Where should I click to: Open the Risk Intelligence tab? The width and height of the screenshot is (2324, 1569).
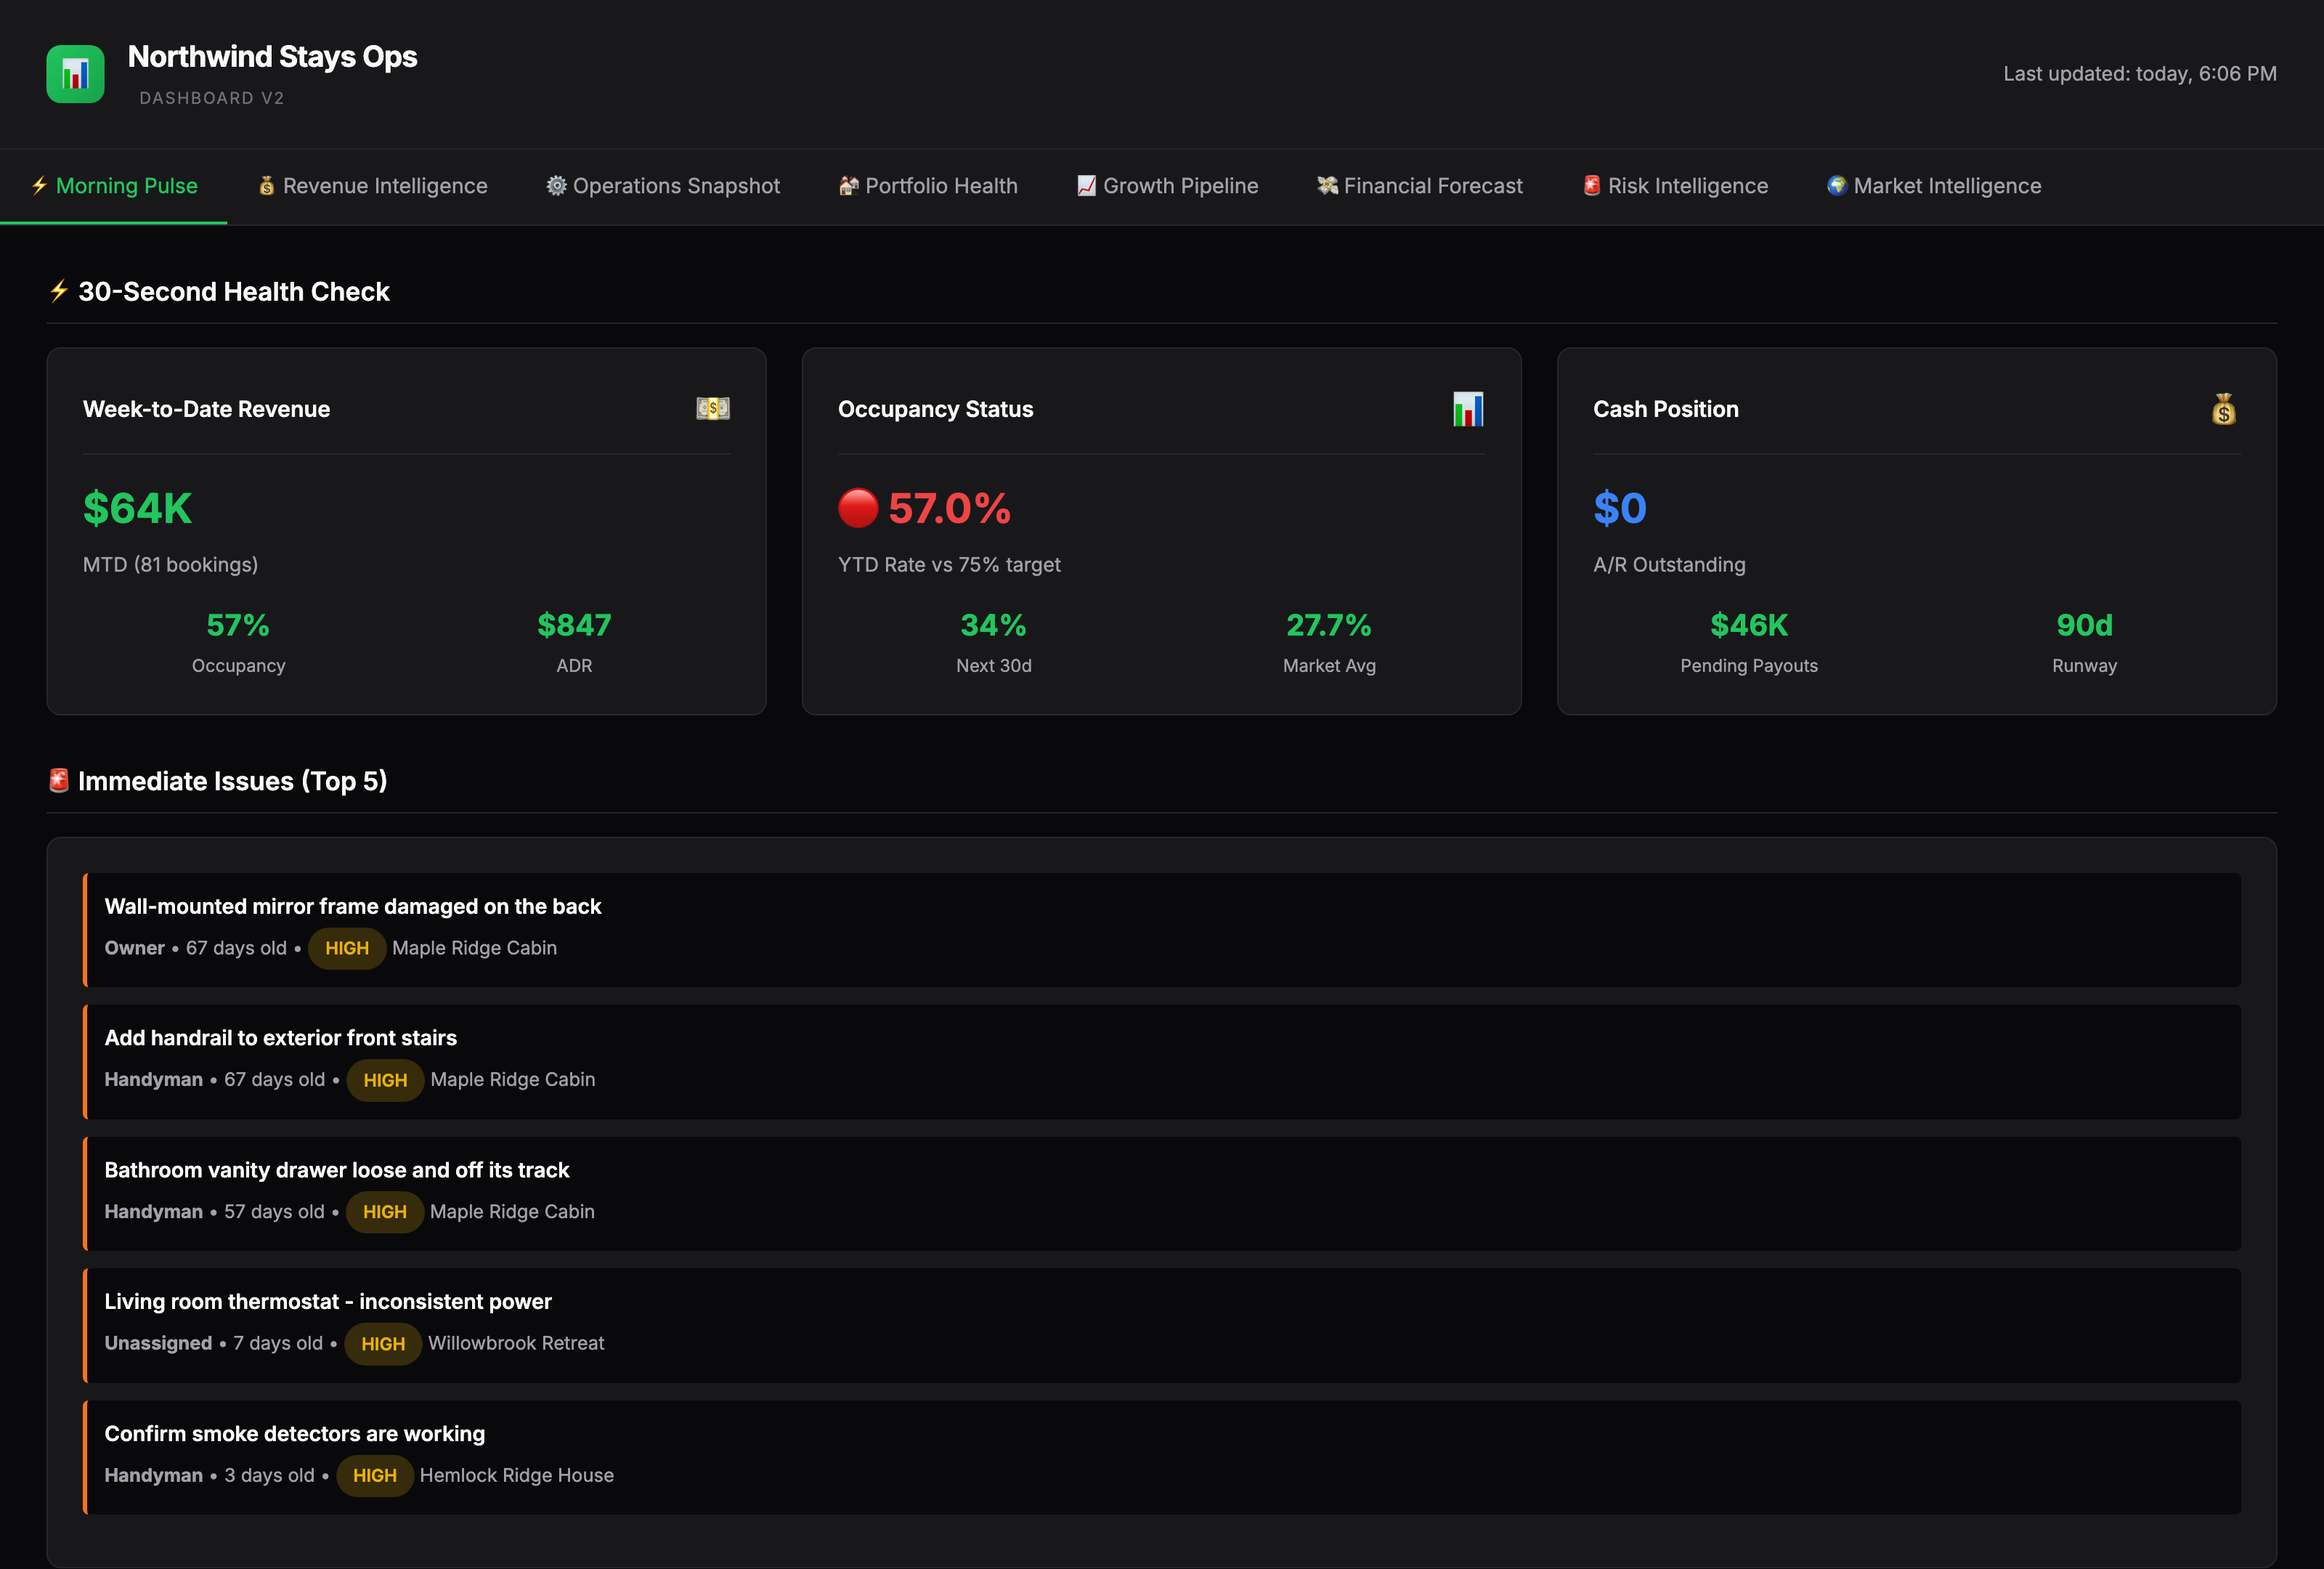coord(1675,186)
